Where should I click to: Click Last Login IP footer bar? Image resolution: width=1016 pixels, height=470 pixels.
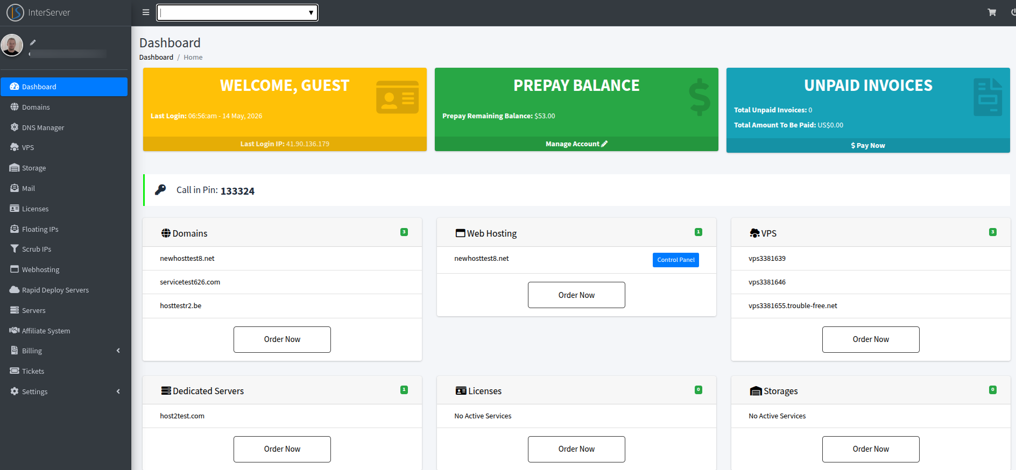[285, 144]
